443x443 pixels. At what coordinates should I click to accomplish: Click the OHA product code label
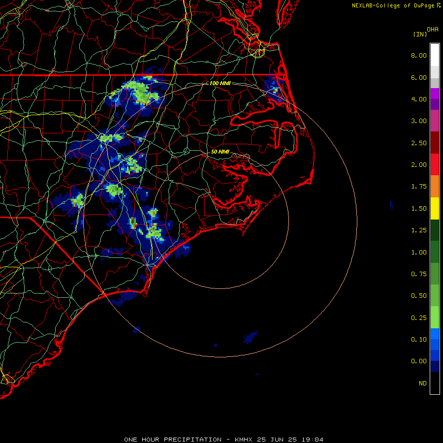tap(433, 30)
